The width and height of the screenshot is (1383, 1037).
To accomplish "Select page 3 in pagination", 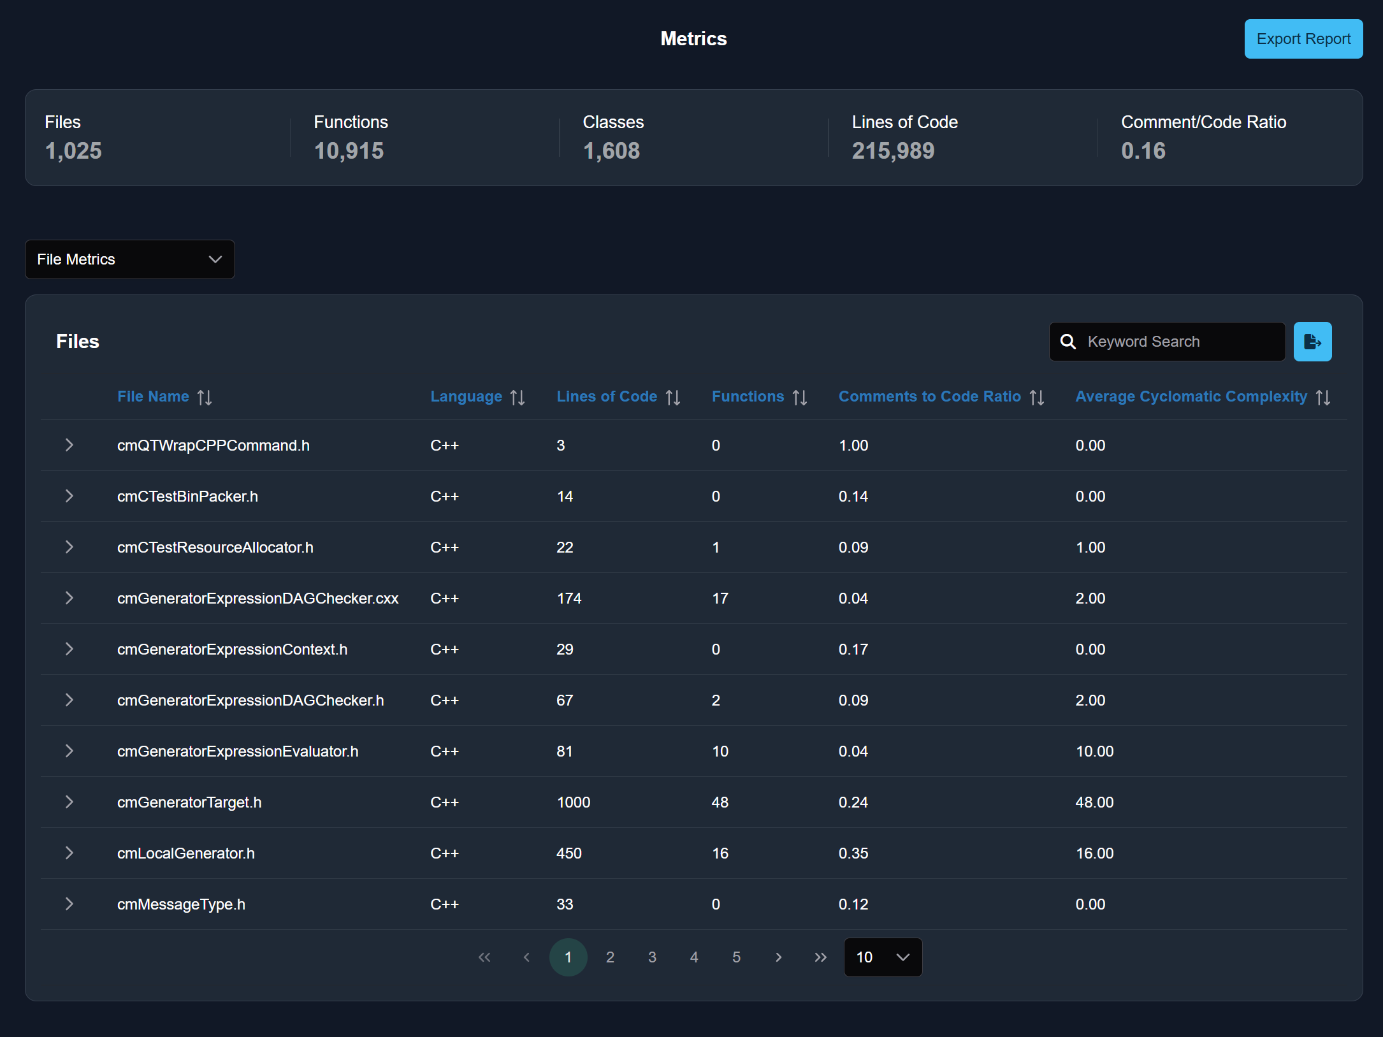I will (652, 957).
